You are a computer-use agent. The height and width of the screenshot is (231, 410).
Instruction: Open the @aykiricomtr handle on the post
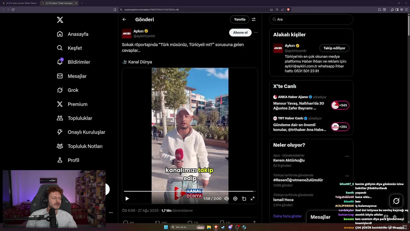coord(144,36)
